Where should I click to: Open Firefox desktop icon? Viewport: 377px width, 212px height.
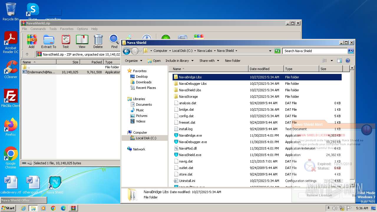[11, 127]
